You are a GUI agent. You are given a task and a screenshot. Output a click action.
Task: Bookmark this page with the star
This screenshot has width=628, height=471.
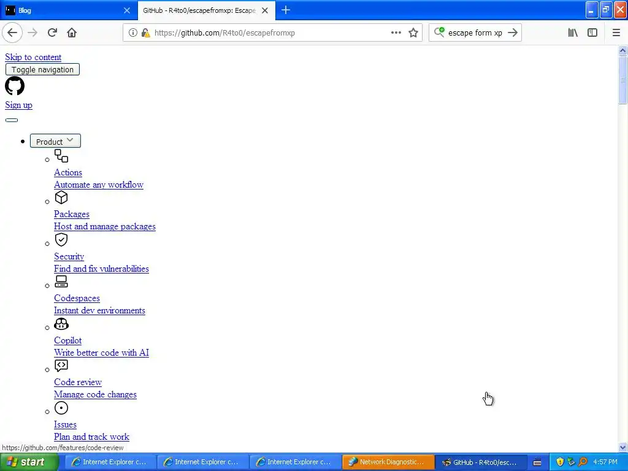pos(413,33)
